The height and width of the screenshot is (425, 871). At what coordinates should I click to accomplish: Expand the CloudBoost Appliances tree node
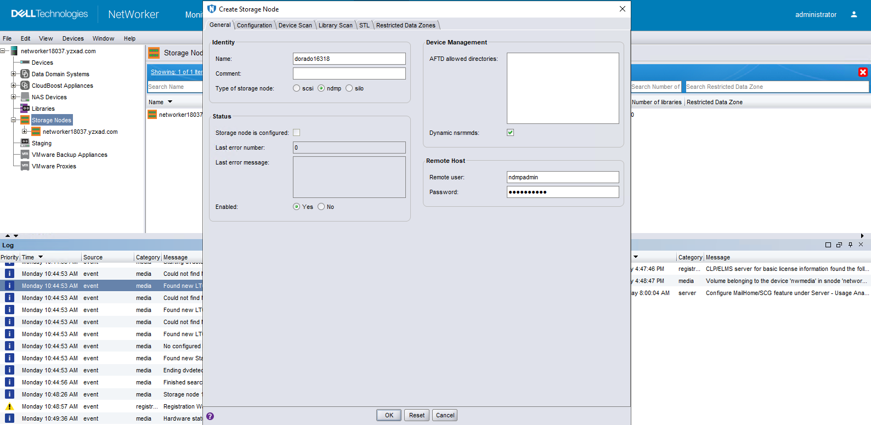14,86
